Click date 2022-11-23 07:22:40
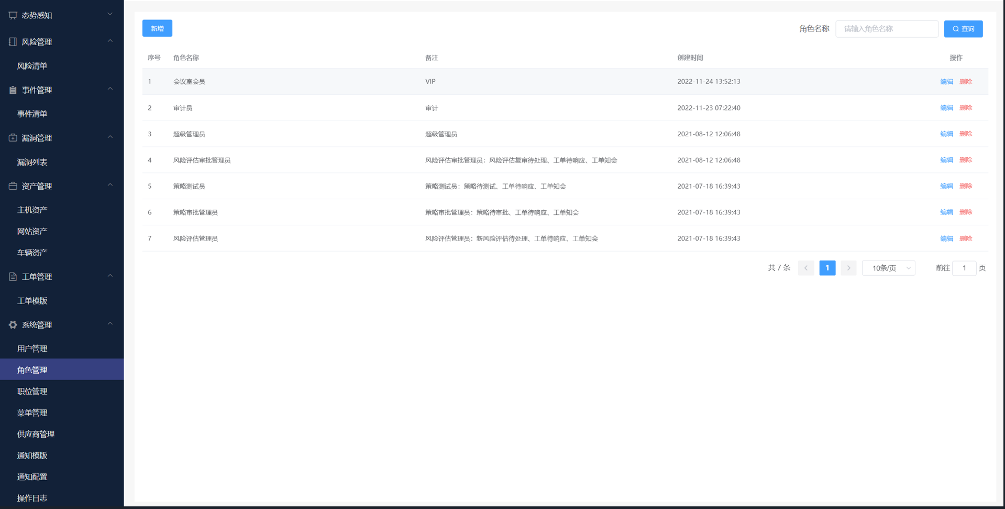Screen dimensions: 1005x509 [x=709, y=107]
